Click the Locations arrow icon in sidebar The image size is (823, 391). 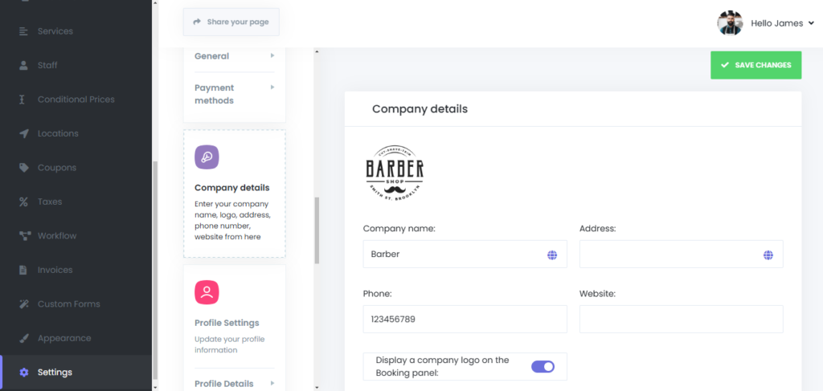[x=23, y=133]
